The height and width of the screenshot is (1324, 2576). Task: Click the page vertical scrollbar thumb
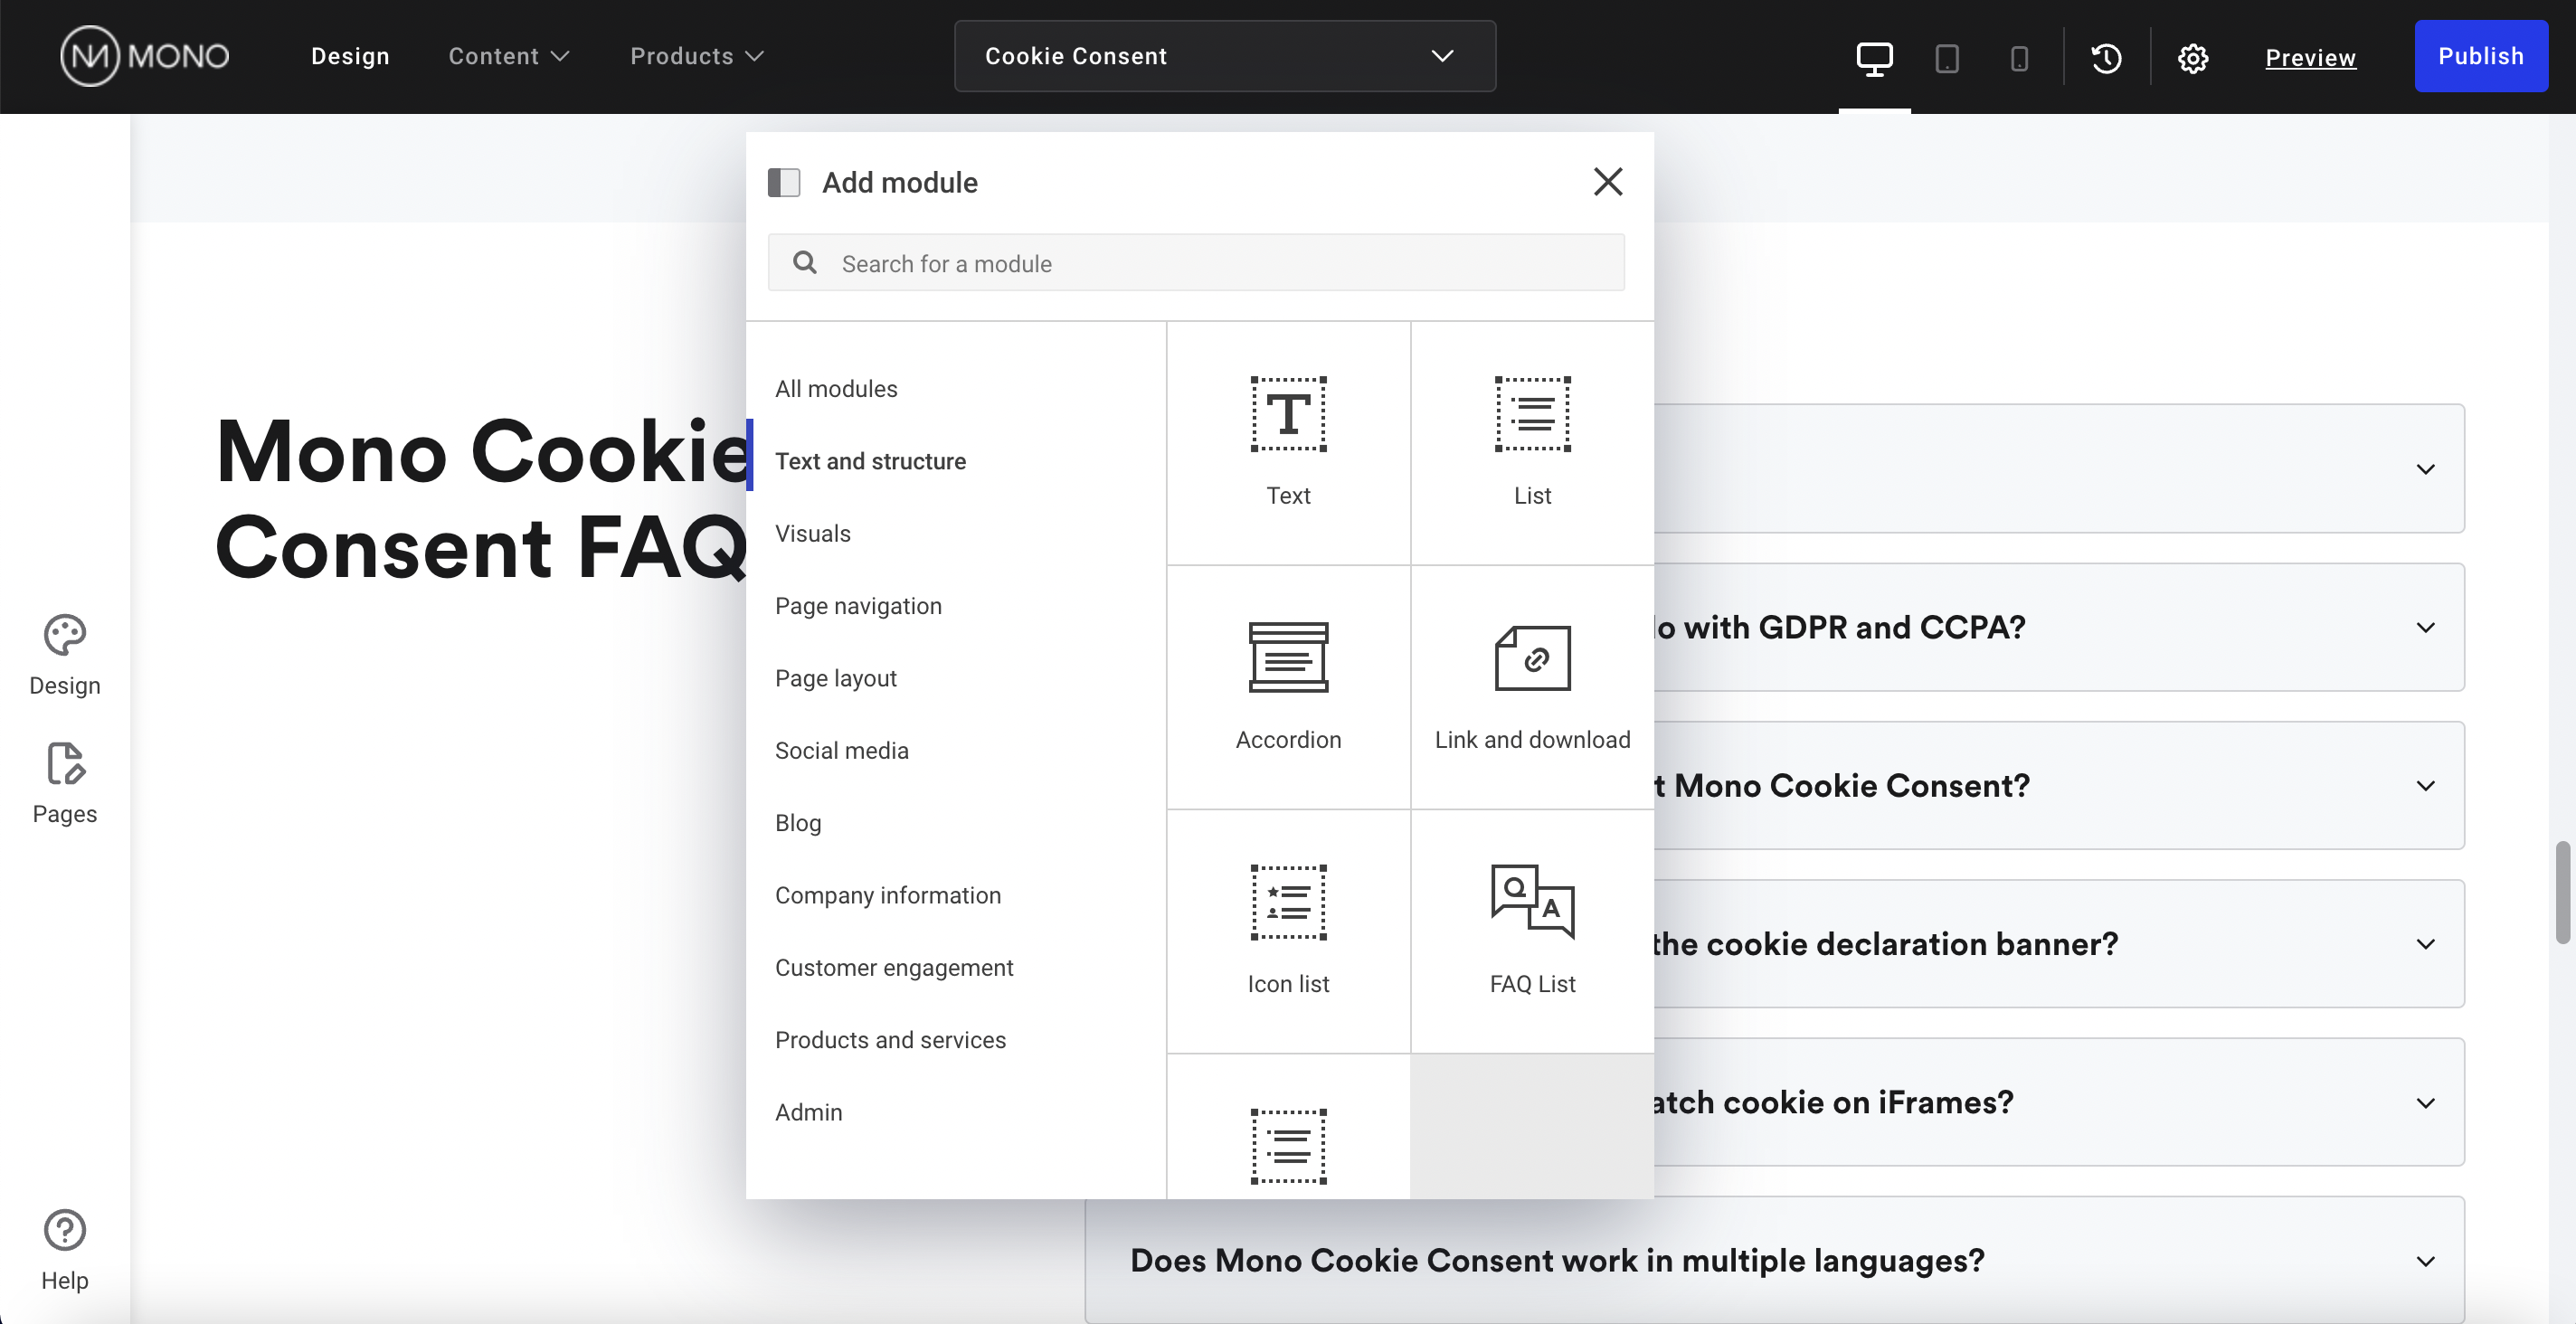[2562, 892]
